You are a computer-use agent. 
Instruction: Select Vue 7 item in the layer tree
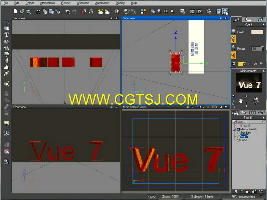pos(244,136)
